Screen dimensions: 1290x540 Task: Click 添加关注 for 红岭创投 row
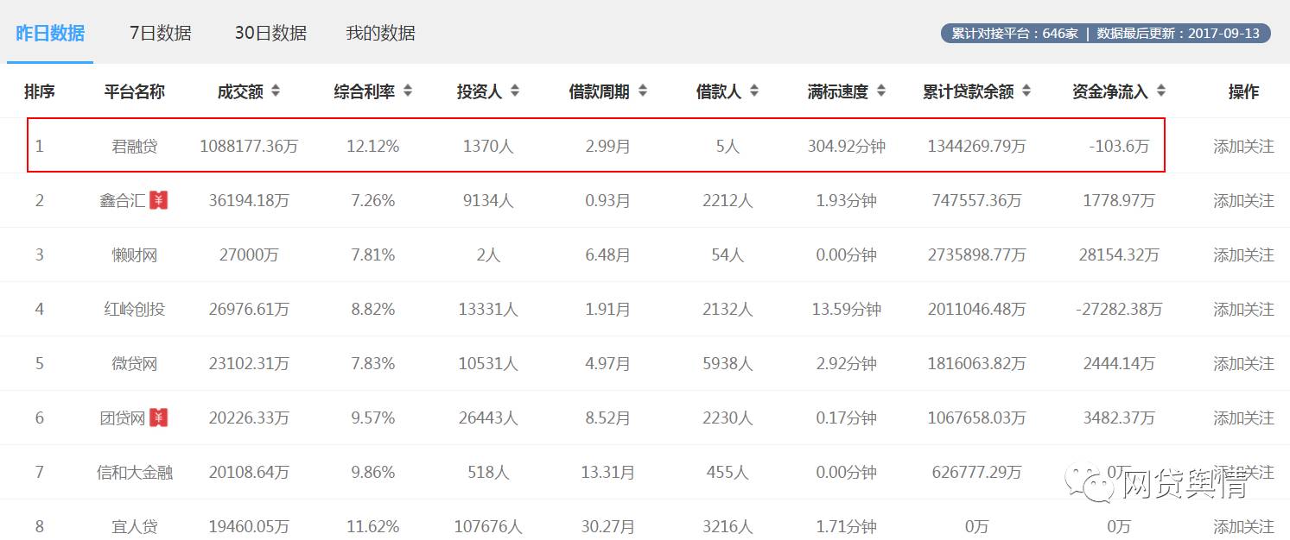1243,309
